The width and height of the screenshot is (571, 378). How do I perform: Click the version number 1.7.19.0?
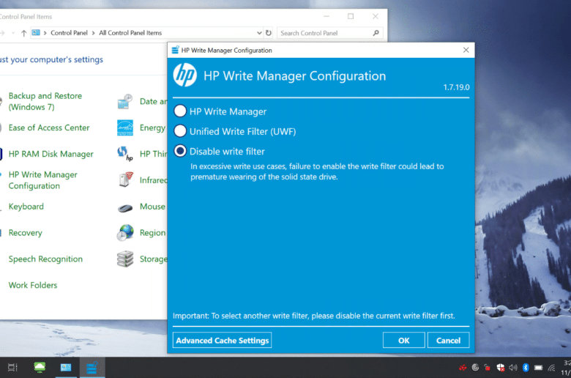click(x=456, y=87)
